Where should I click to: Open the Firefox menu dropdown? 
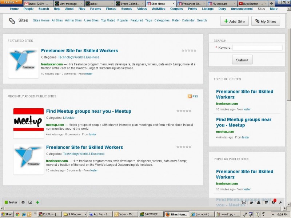pos(11,2)
